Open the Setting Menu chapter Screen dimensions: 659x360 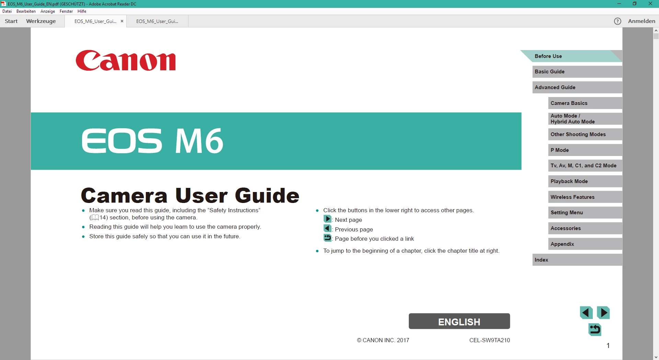coord(585,213)
